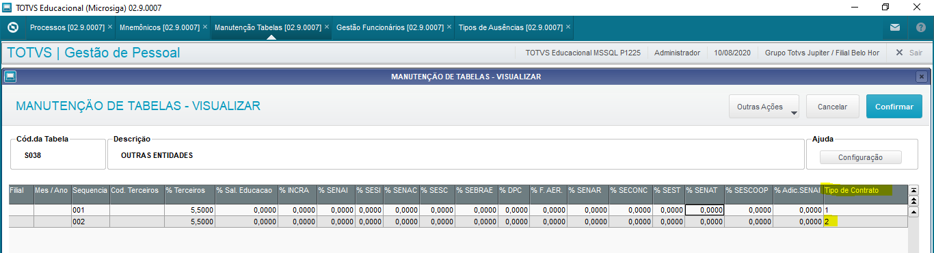Select the % SENAT cell in row 001

coord(704,210)
